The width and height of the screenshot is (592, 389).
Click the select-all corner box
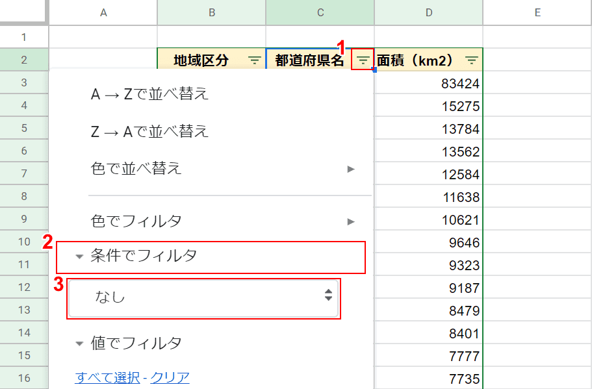click(x=23, y=11)
